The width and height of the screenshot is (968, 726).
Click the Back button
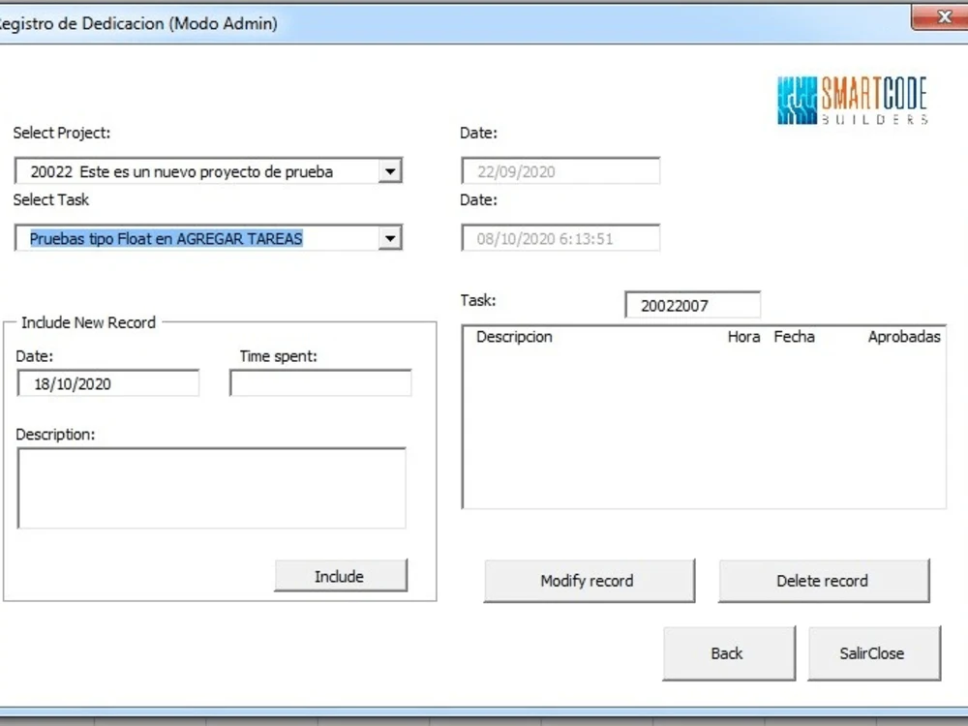coord(729,653)
